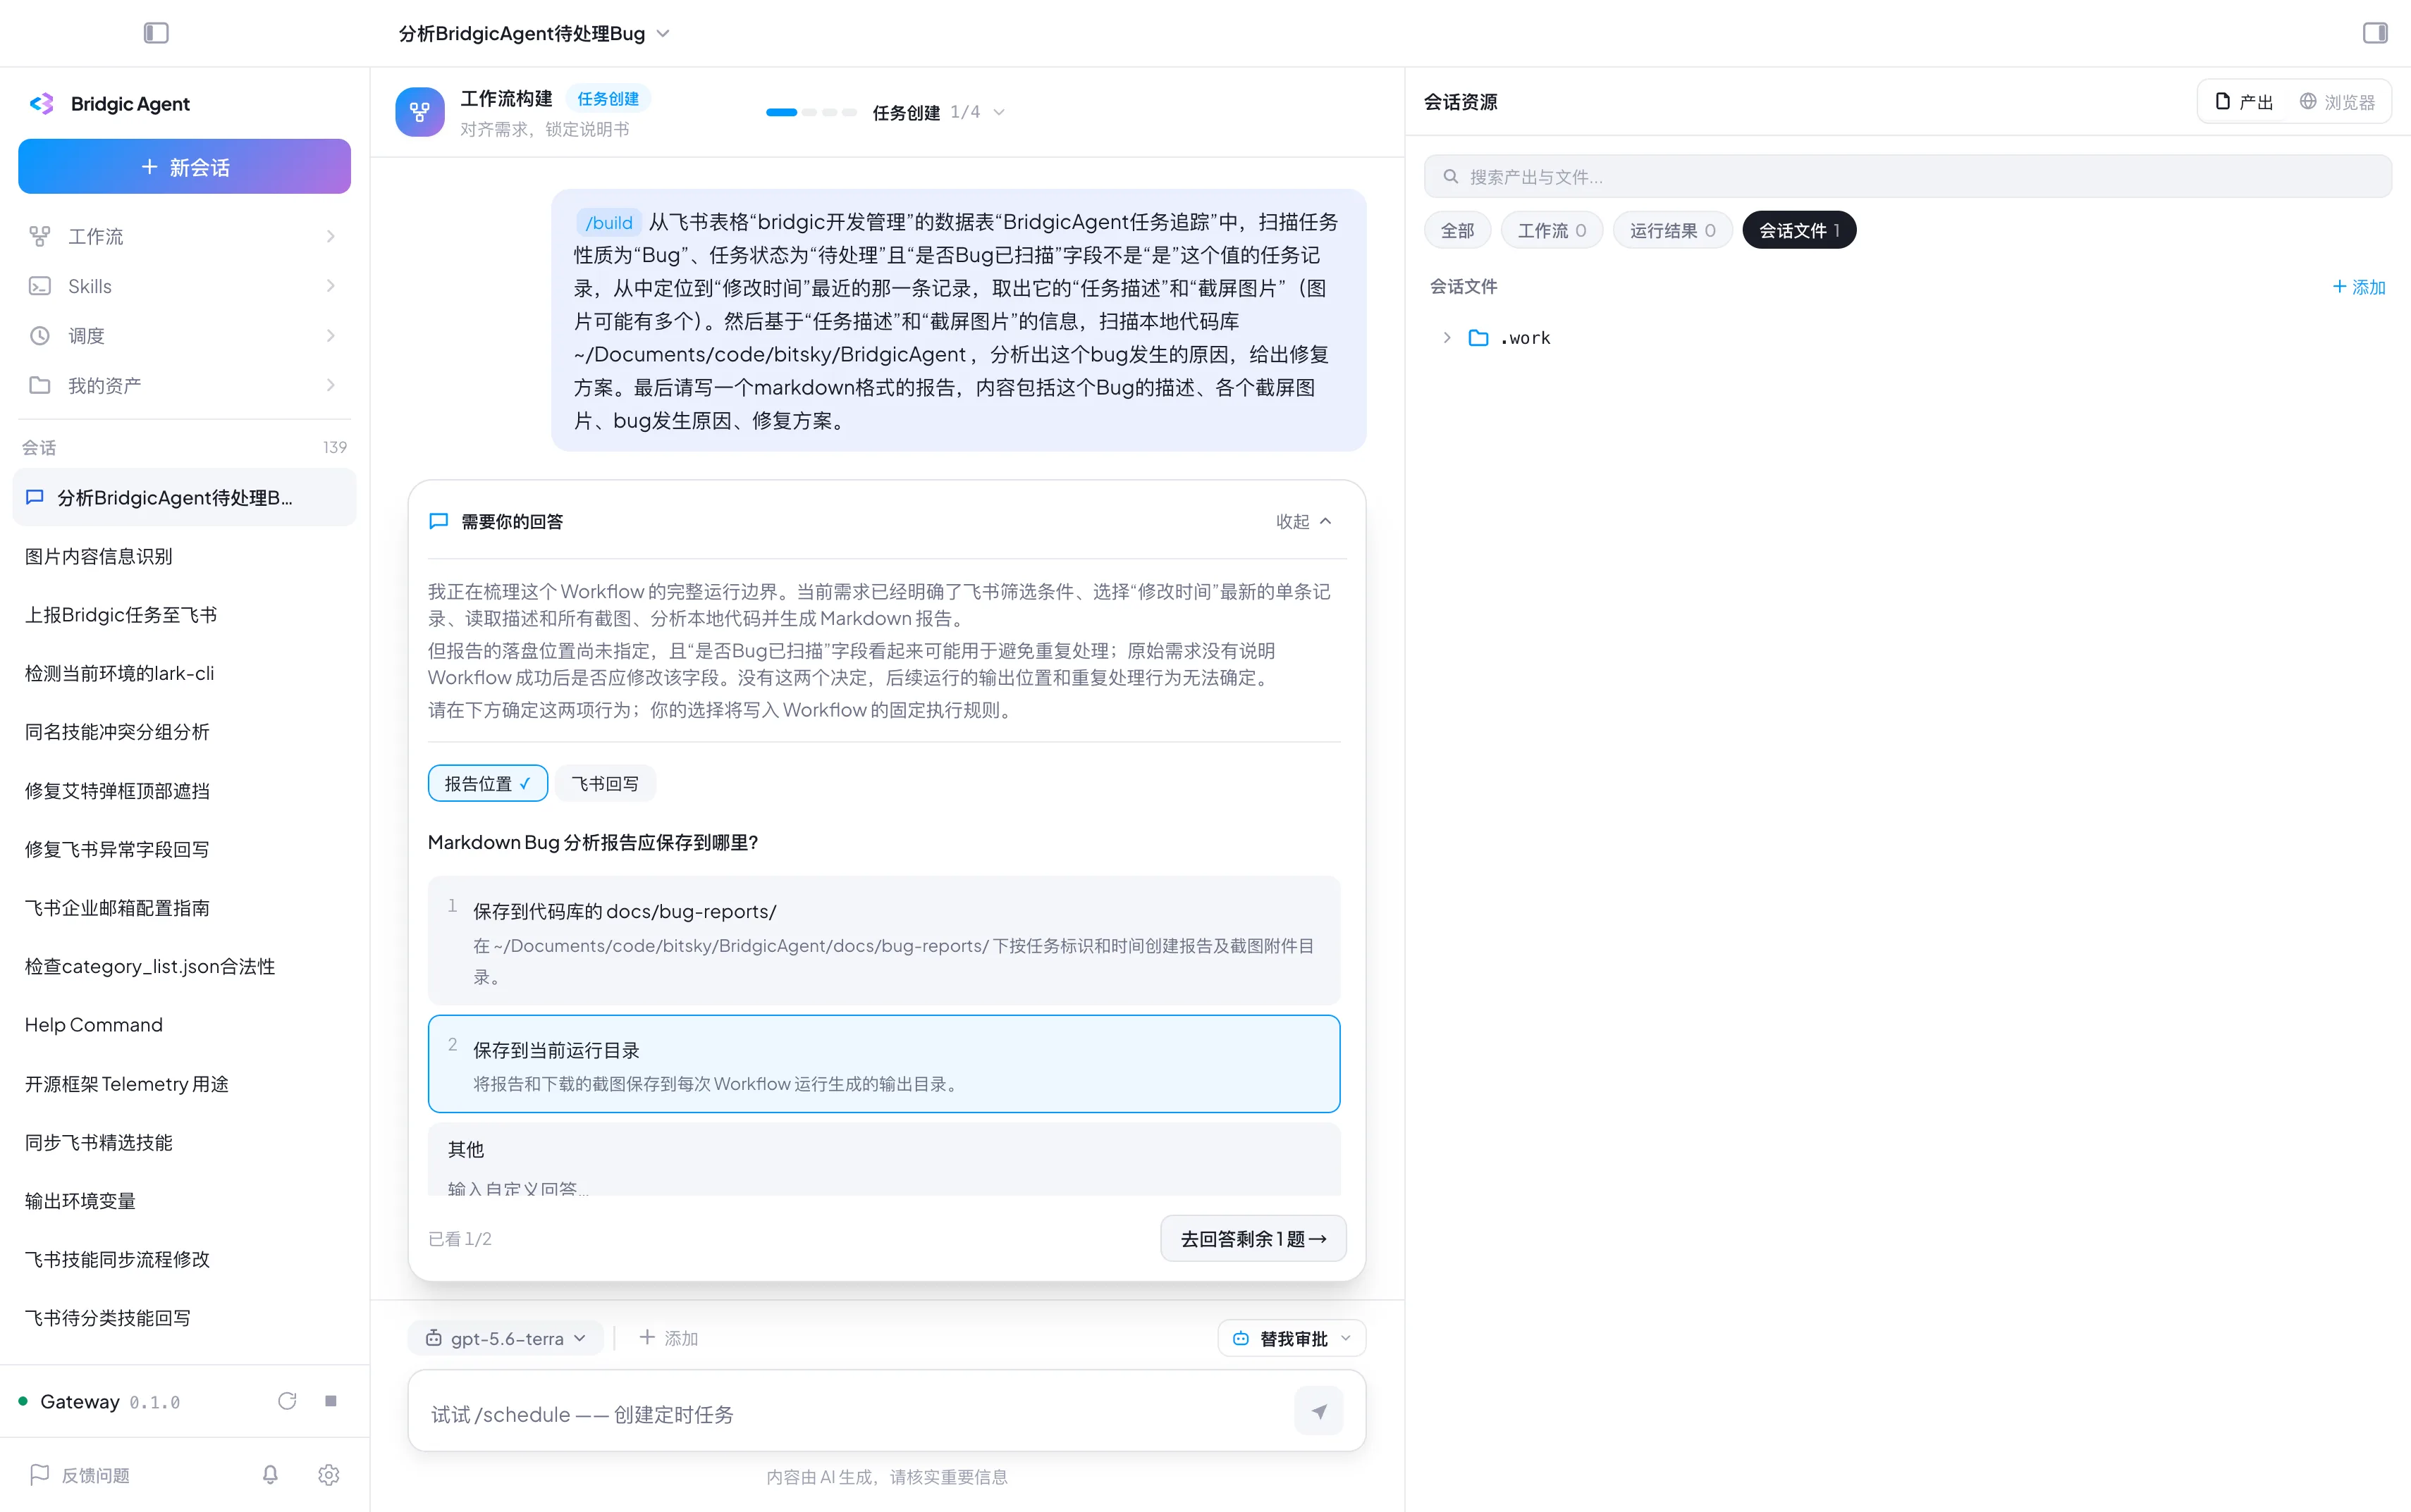
Task: Switch resource view to 浏览器
Action: point(2337,102)
